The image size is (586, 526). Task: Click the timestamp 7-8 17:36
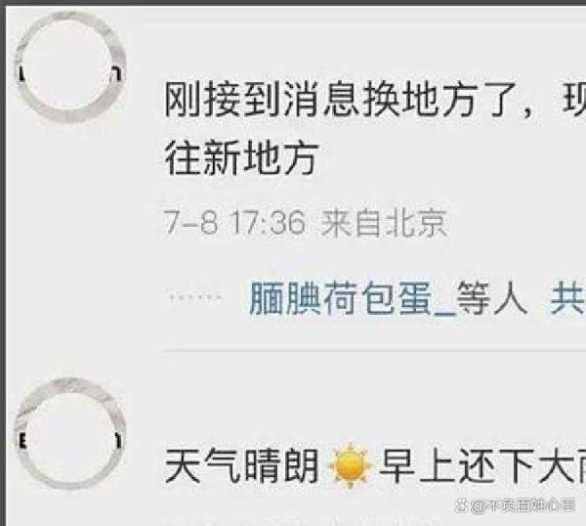(x=234, y=223)
